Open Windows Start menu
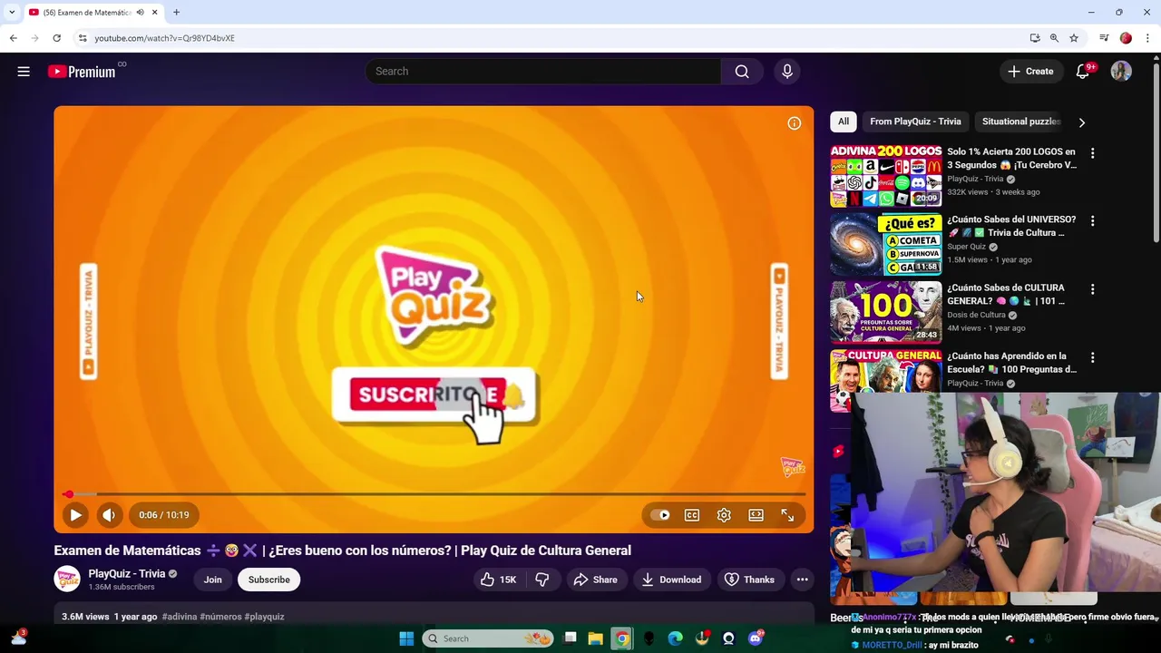Screen dimensions: 1161x653 pos(406,638)
